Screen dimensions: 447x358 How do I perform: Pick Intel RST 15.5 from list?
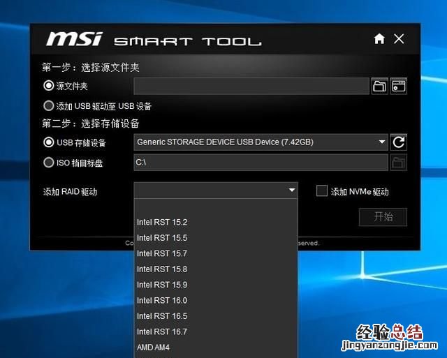[x=216, y=238]
